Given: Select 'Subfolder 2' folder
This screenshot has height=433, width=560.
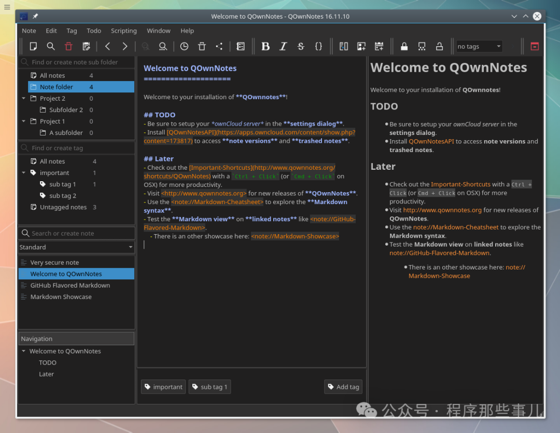Looking at the screenshot, I should (x=66, y=110).
